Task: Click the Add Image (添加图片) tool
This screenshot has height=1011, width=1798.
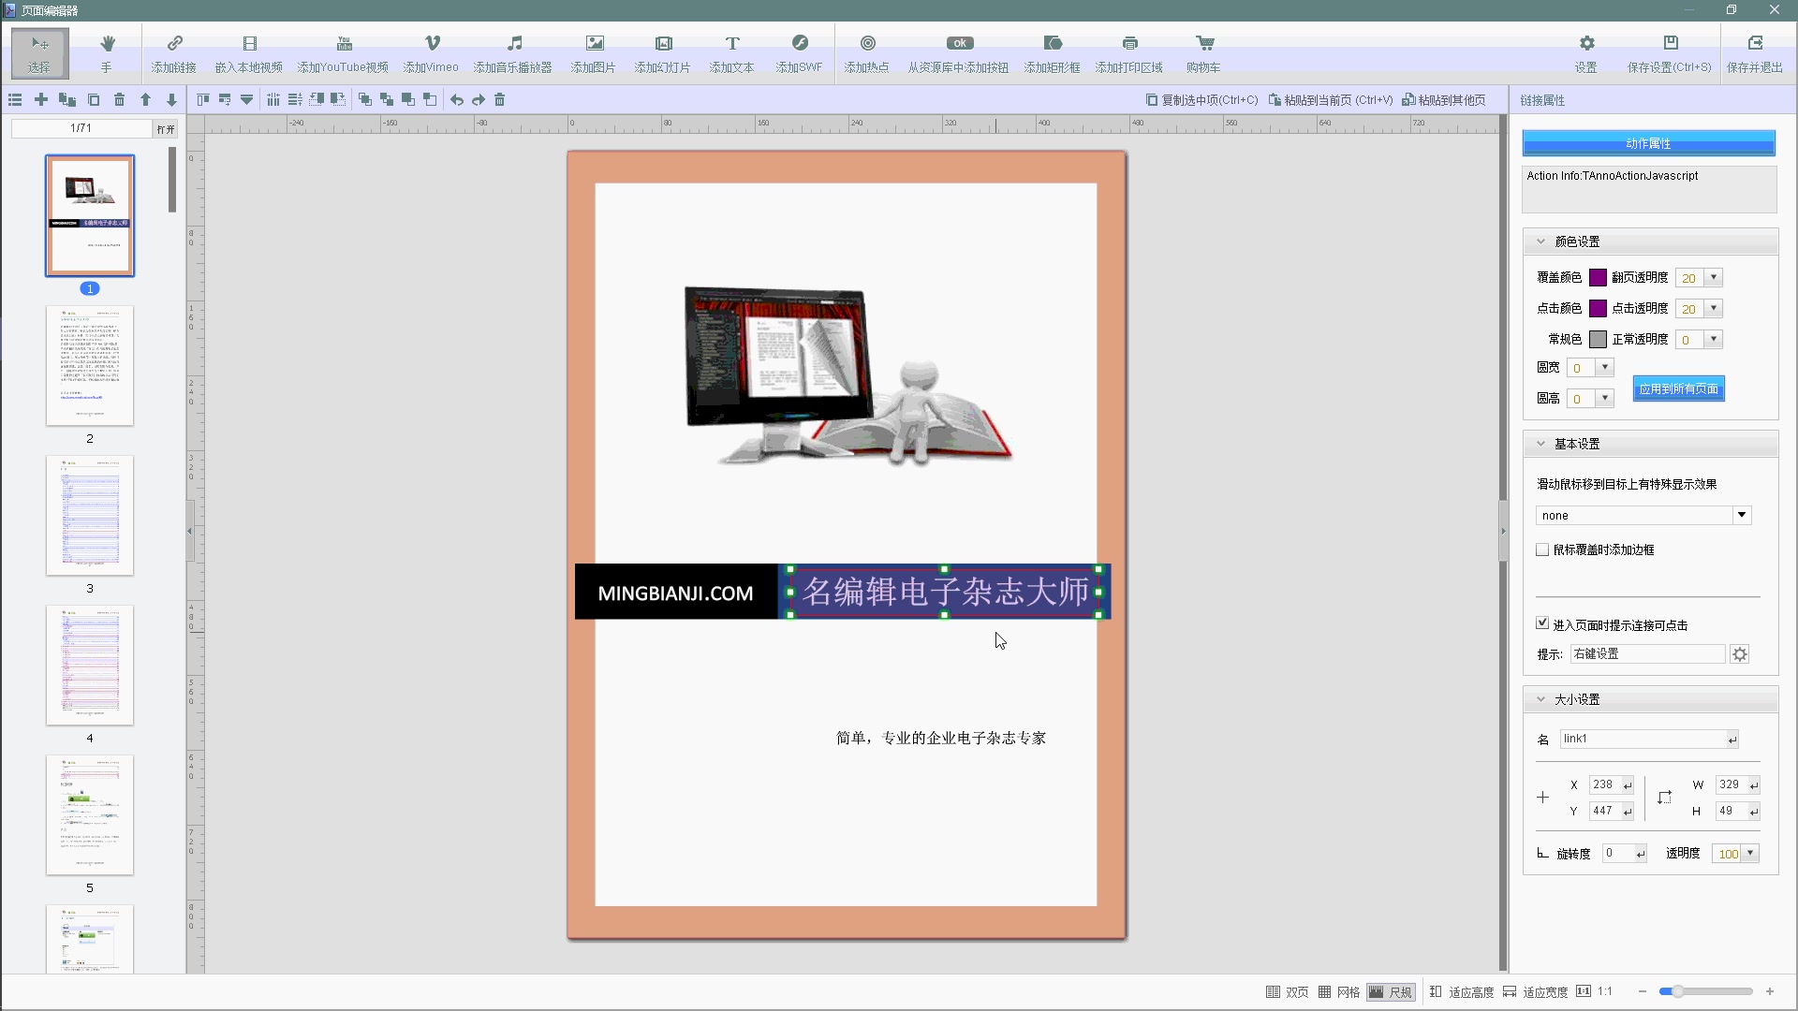Action: 594,52
